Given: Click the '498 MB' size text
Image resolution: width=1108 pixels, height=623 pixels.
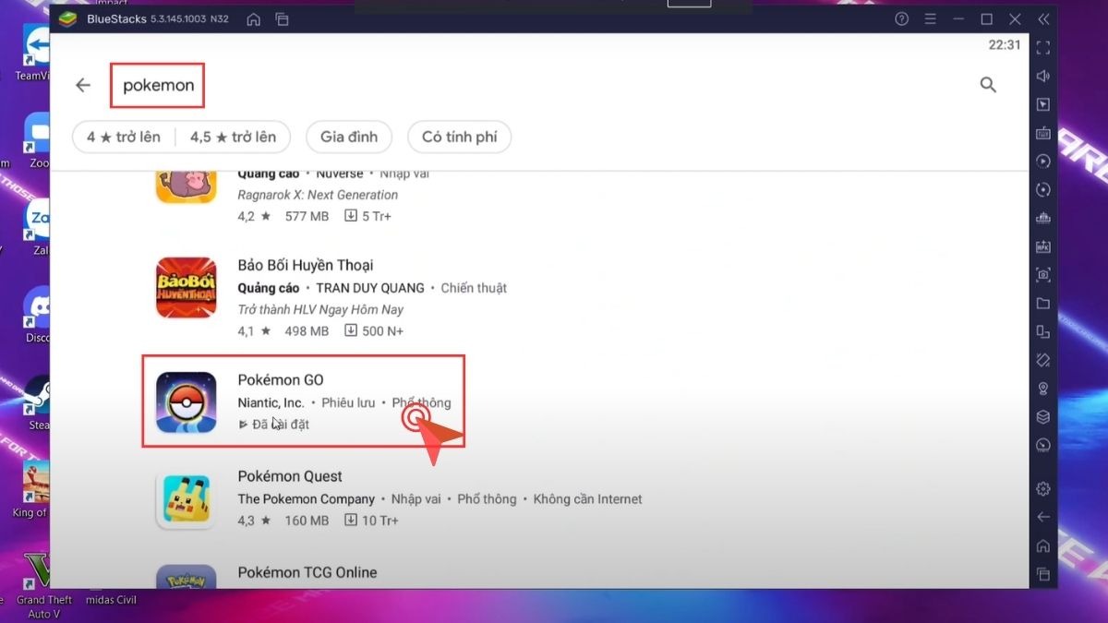Looking at the screenshot, I should [307, 330].
